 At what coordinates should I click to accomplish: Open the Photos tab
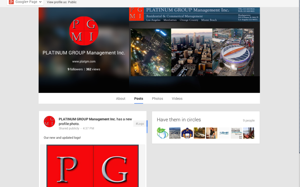pyautogui.click(x=157, y=98)
